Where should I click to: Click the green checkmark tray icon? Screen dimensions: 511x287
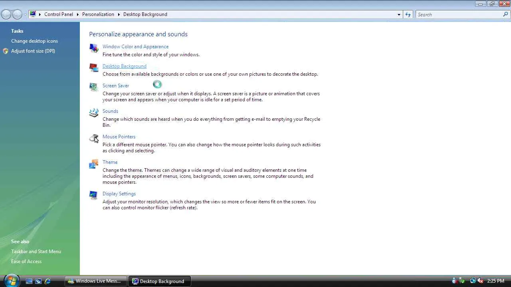(x=462, y=281)
